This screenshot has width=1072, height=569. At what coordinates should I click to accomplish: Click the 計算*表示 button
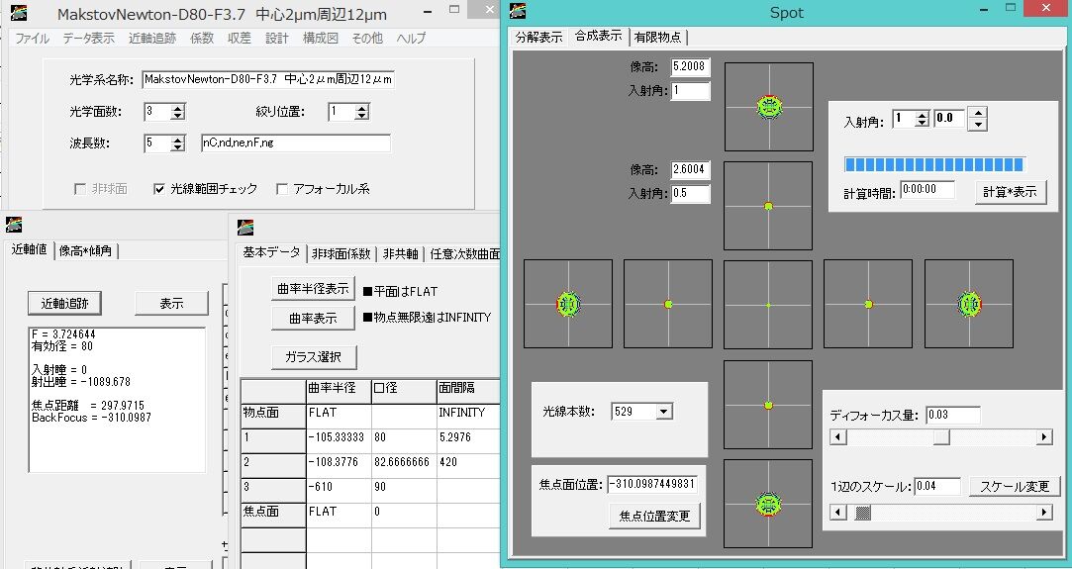(1011, 192)
